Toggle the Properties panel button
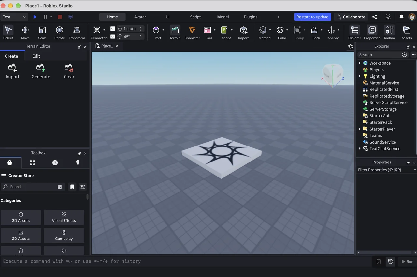417x277 pixels. pyautogui.click(x=372, y=33)
